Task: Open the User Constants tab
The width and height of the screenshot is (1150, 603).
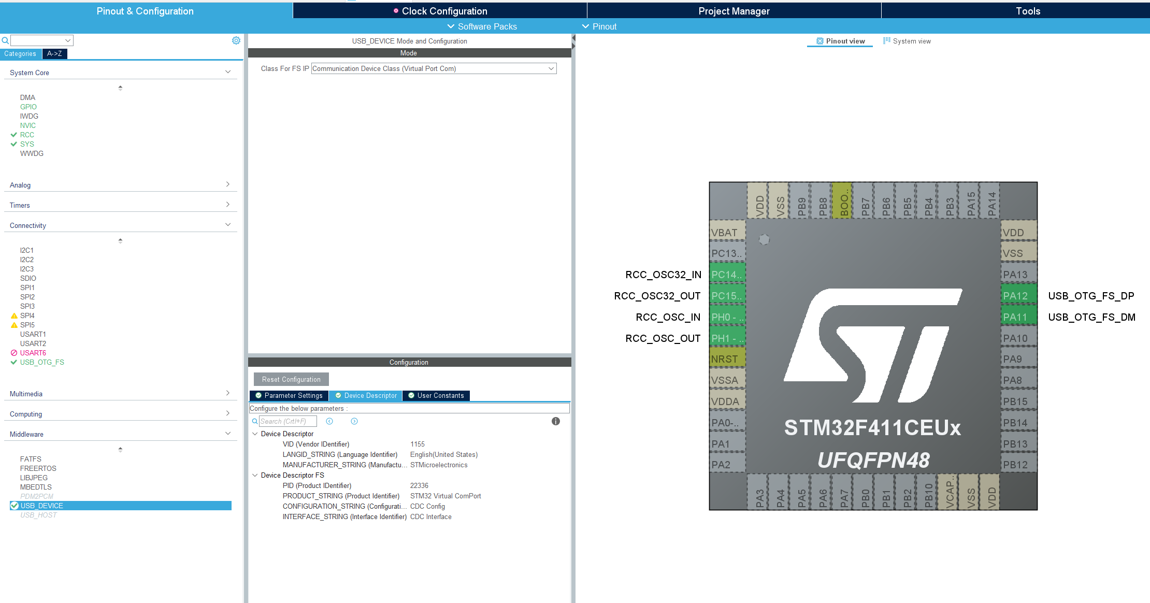Action: [436, 395]
